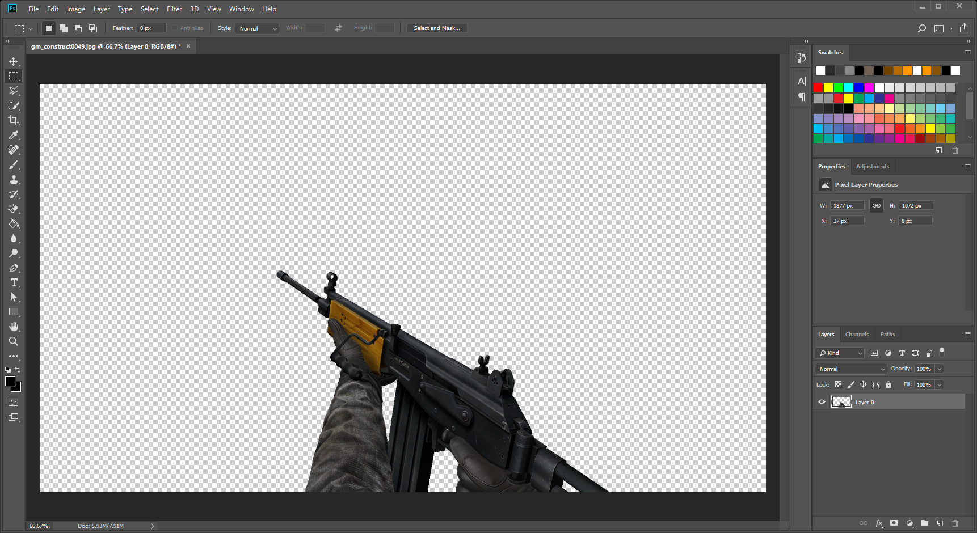This screenshot has height=533, width=977.
Task: Activate the Crop tool
Action: 14,120
